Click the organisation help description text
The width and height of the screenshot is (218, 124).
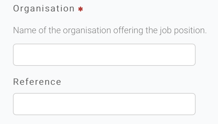[110, 30]
